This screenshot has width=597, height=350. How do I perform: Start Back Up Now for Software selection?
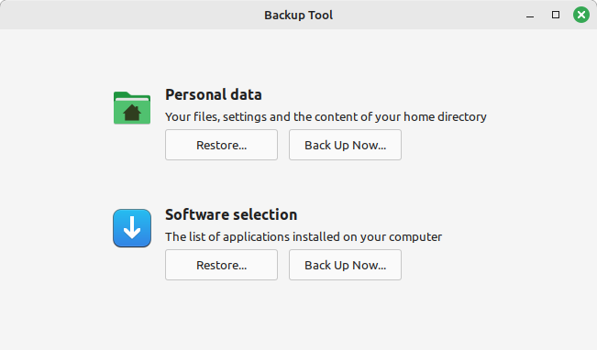coord(345,265)
